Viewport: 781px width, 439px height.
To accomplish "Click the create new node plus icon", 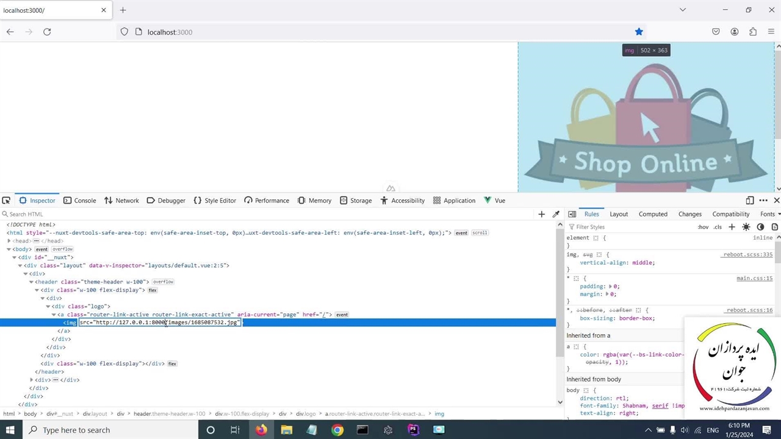I will pyautogui.click(x=541, y=214).
